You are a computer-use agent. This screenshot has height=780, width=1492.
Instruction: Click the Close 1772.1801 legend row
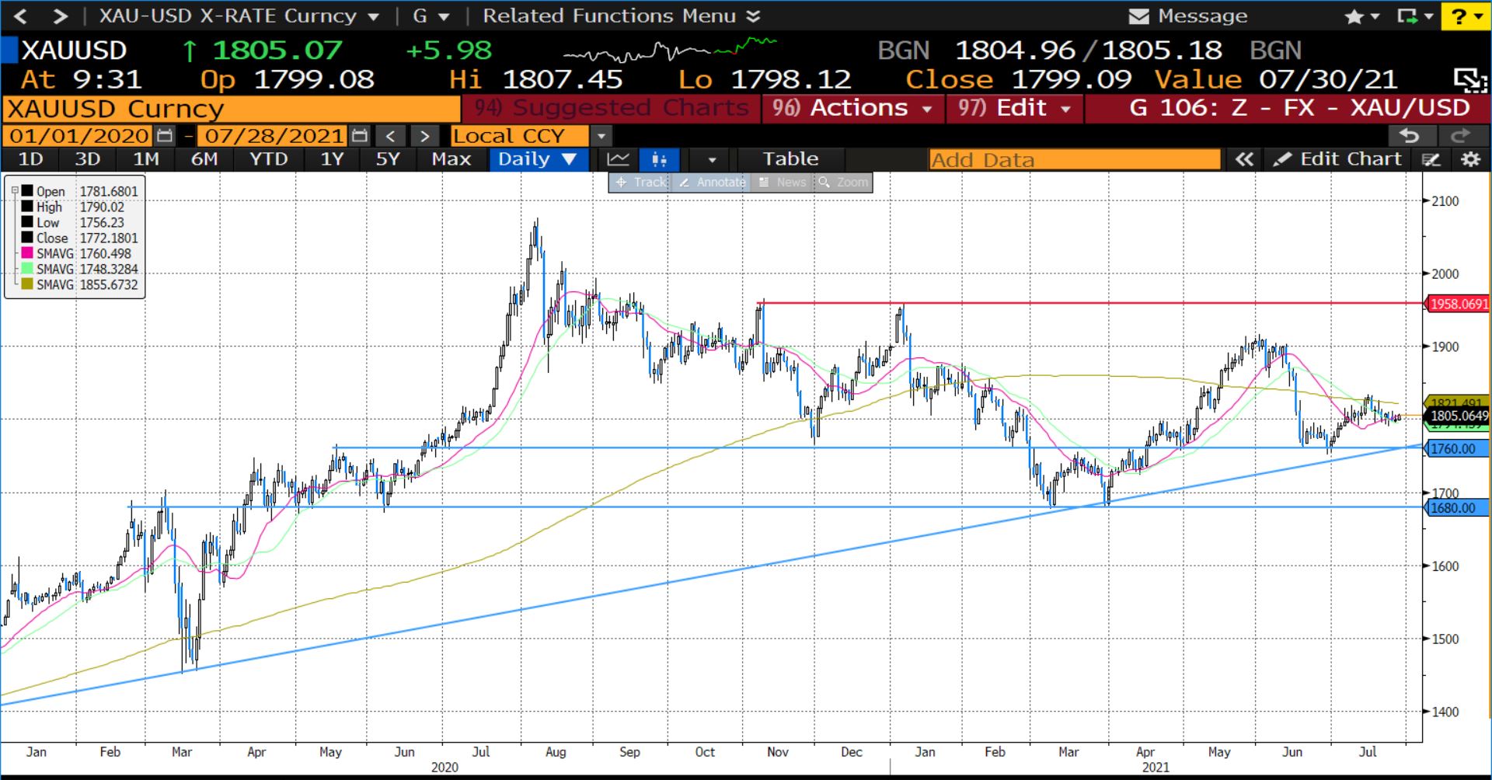79,238
